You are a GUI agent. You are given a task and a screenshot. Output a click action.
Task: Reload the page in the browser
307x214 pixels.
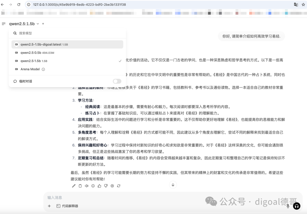[19, 5]
